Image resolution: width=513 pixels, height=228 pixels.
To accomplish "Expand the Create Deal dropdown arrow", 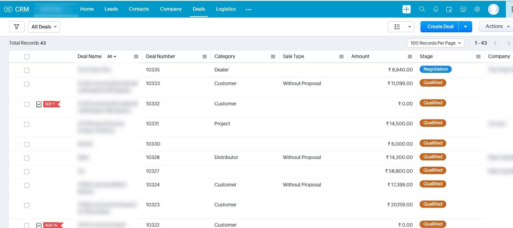I will tap(465, 27).
